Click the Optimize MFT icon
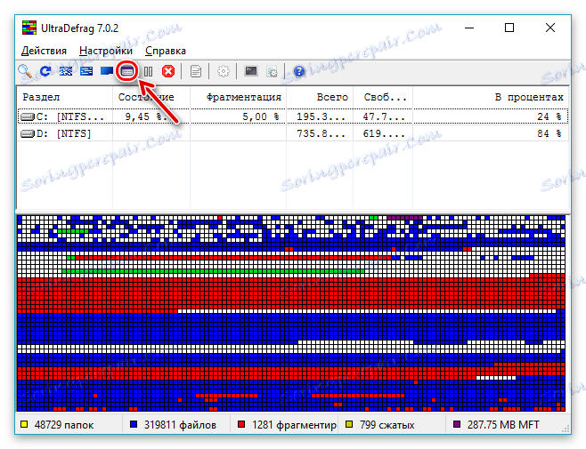 click(x=127, y=71)
